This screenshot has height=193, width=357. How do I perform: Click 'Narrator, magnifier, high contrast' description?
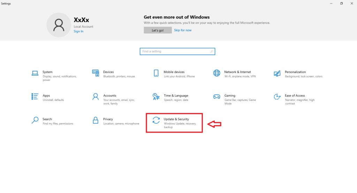(299, 102)
